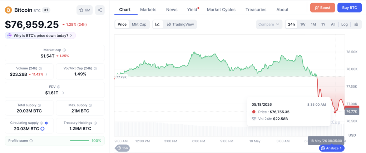
Task: Click the $1.54T market cap value
Action: pos(48,56)
